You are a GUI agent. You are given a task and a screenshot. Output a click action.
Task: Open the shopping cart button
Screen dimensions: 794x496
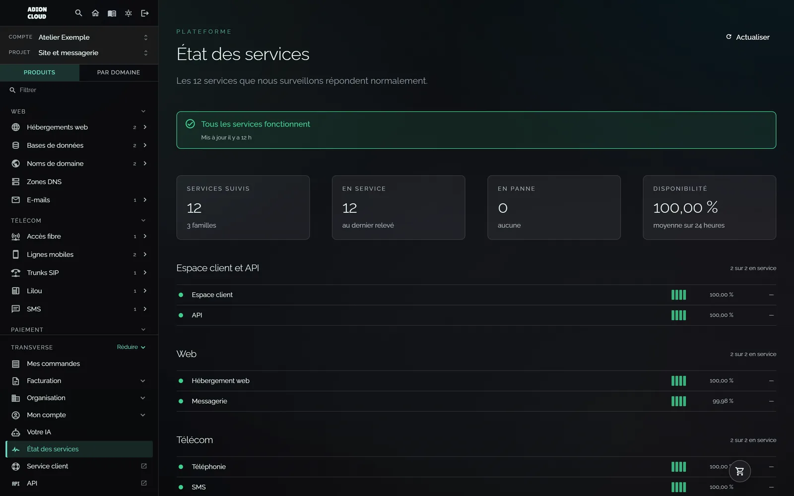point(739,471)
